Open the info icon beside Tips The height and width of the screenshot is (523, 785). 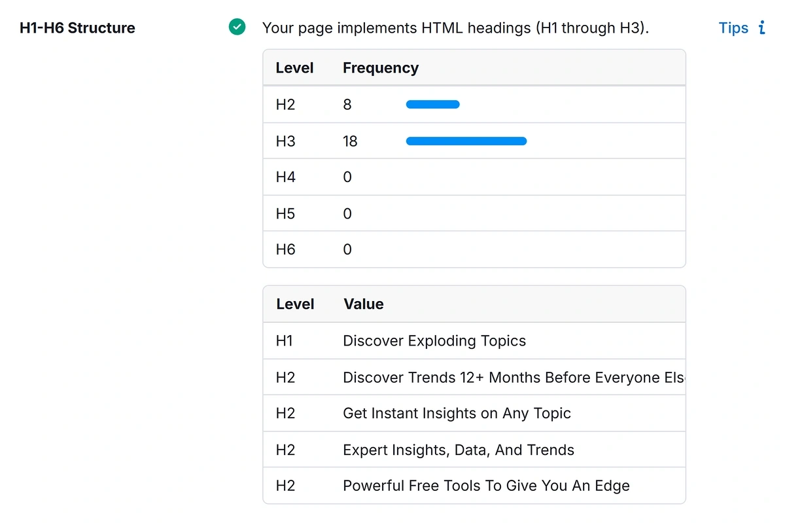click(x=761, y=27)
